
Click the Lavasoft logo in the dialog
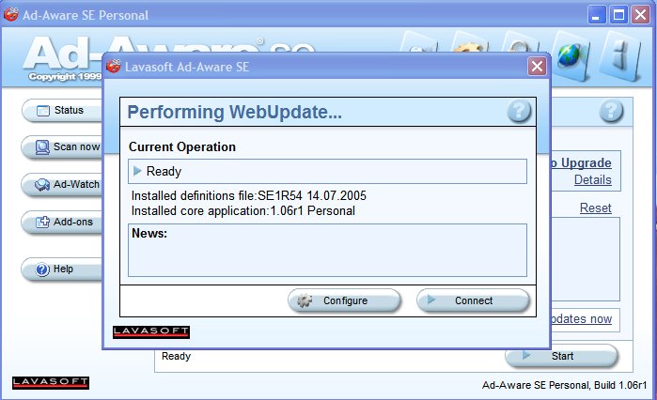(151, 332)
